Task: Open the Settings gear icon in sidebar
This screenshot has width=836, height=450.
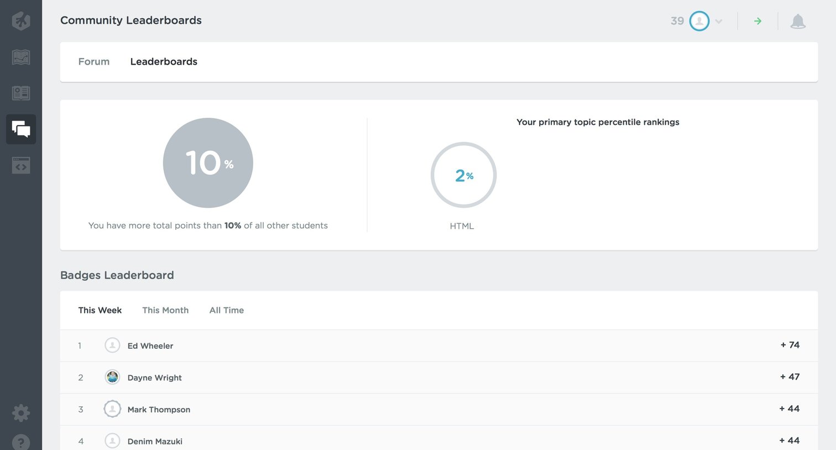Action: tap(21, 413)
